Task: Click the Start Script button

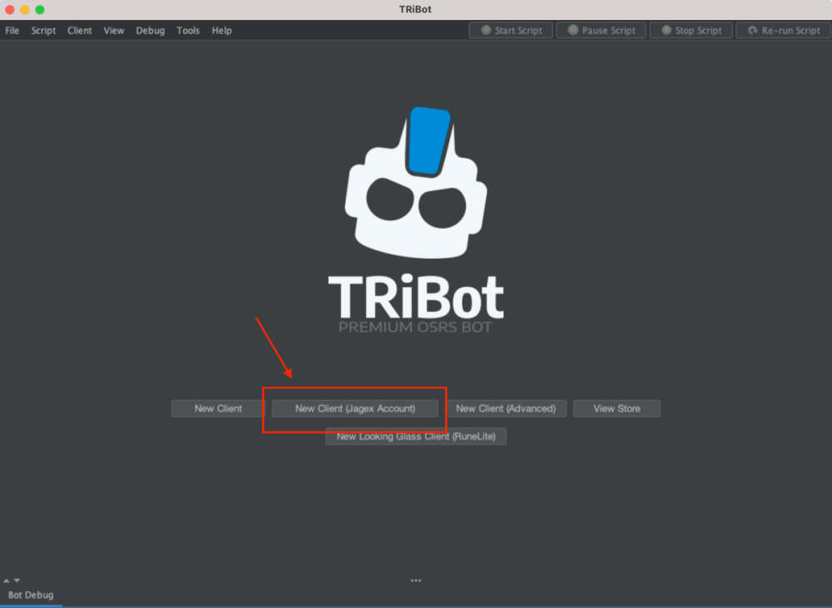Action: 511,30
